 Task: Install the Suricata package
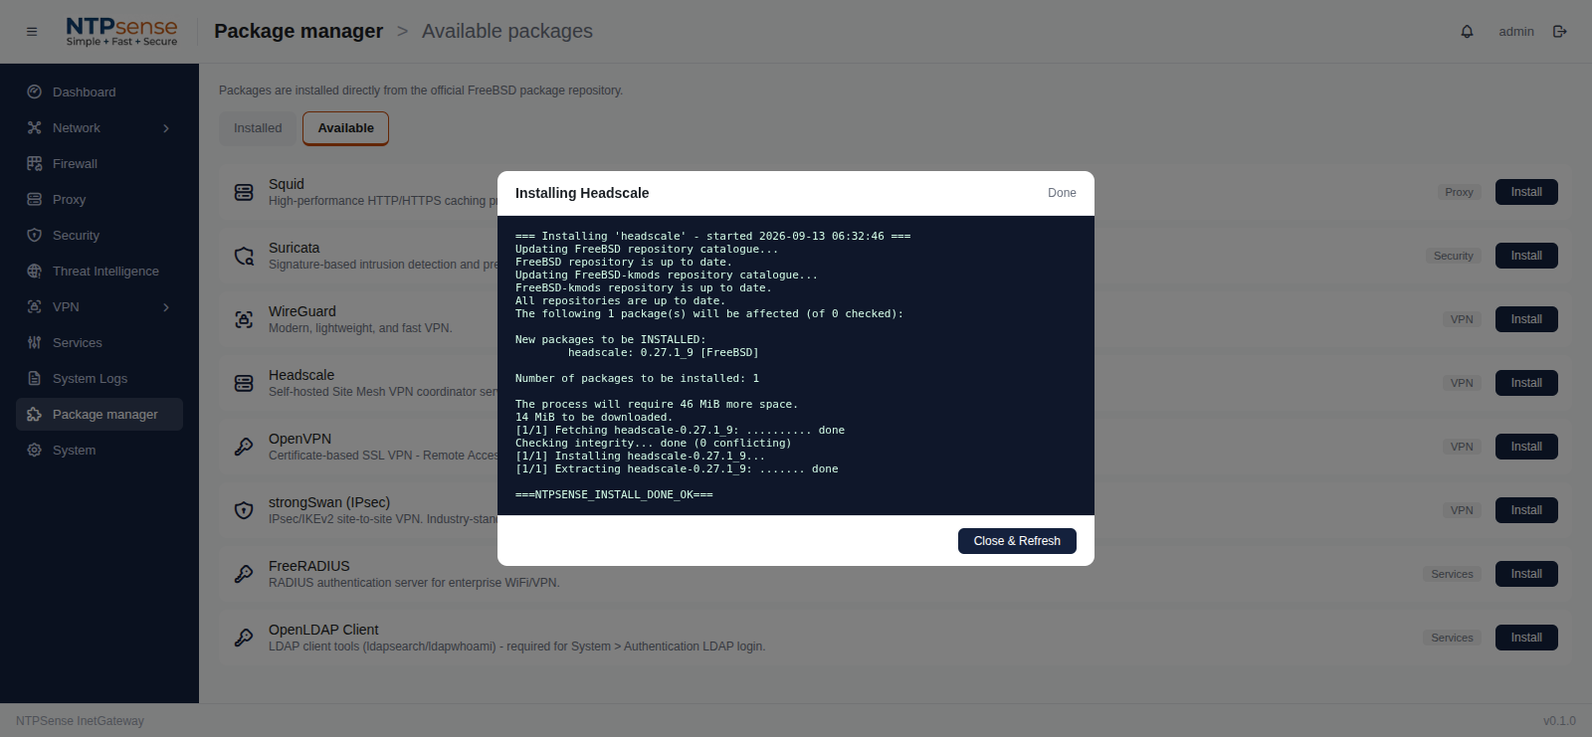tap(1526, 256)
